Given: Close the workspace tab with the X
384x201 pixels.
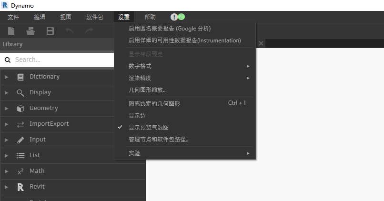Looking at the screenshot, I should click(261, 43).
